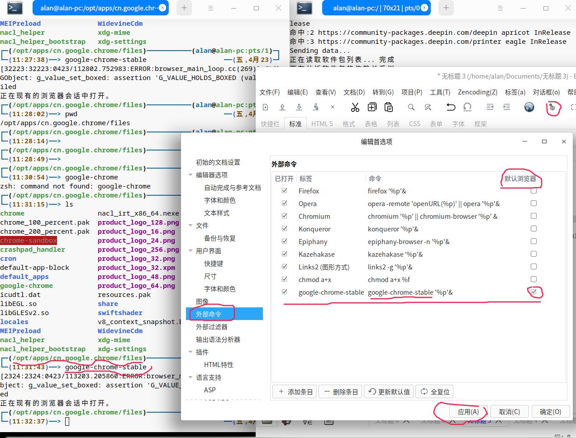The image size is (576, 438).
Task: Collapse the 用户界面 tree section
Action: (x=191, y=251)
